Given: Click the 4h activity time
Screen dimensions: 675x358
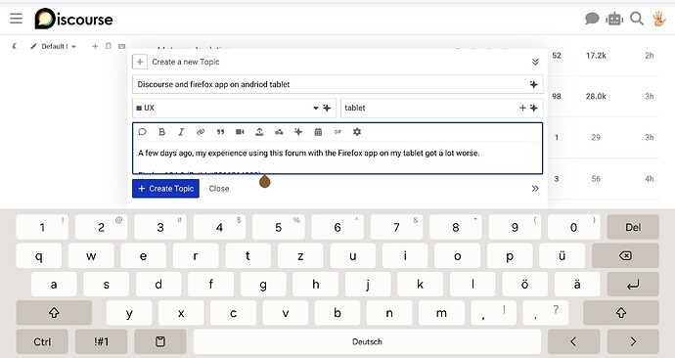Looking at the screenshot, I should click(x=650, y=179).
